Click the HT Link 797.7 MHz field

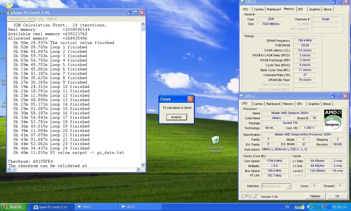tap(274, 176)
